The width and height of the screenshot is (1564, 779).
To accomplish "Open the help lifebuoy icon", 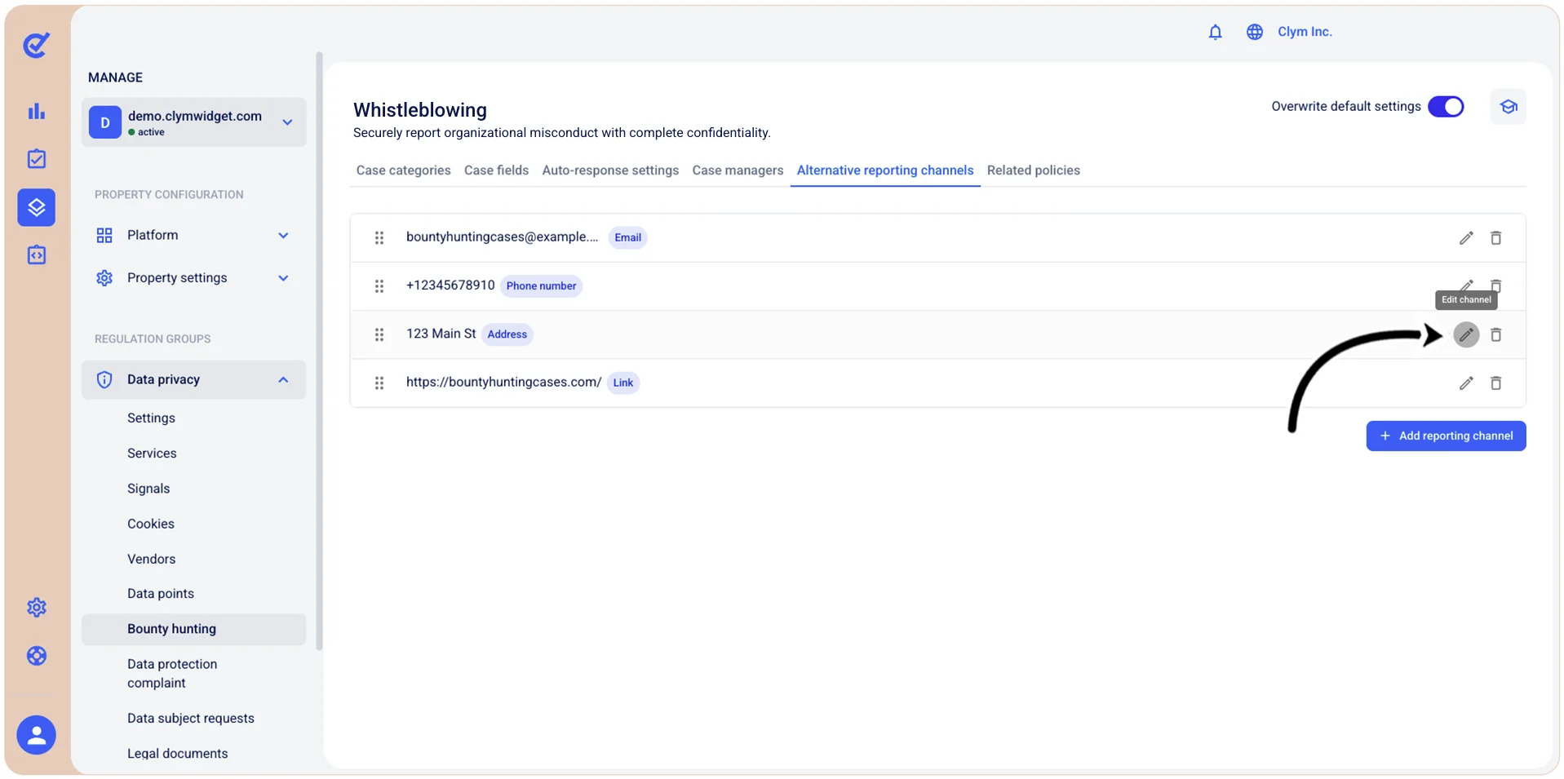I will click(37, 656).
